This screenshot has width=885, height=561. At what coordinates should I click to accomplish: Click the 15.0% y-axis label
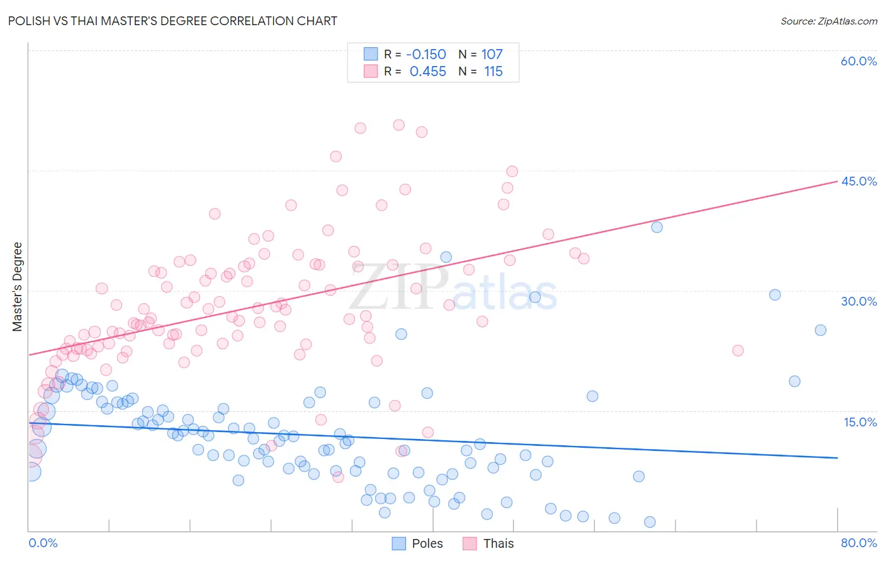pyautogui.click(x=860, y=422)
